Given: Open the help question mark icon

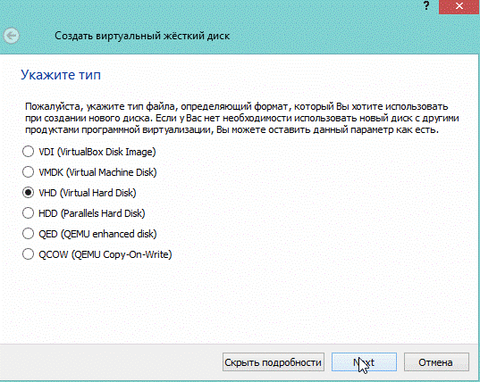Looking at the screenshot, I should click(x=426, y=6).
